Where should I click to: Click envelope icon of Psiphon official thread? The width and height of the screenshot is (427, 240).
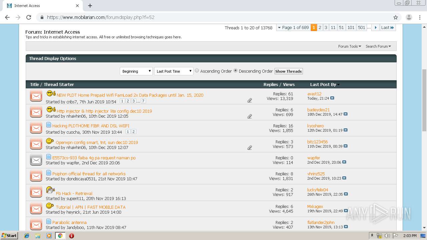pyautogui.click(x=36, y=176)
